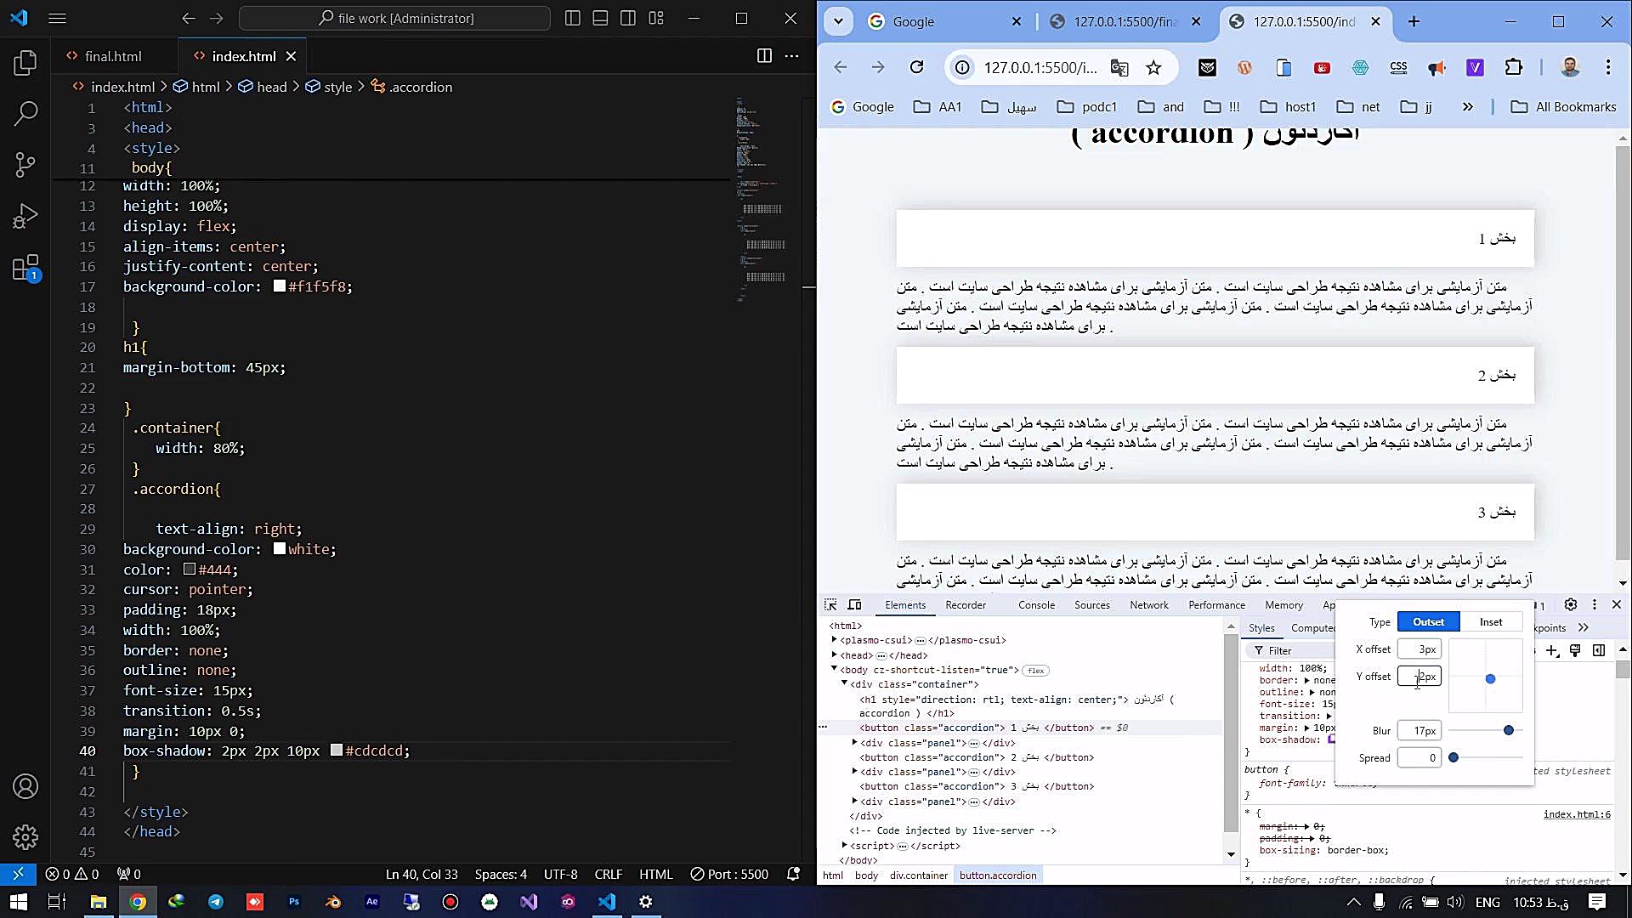1632x918 pixels.
Task: Select the Inset shadow type
Action: (1491, 621)
